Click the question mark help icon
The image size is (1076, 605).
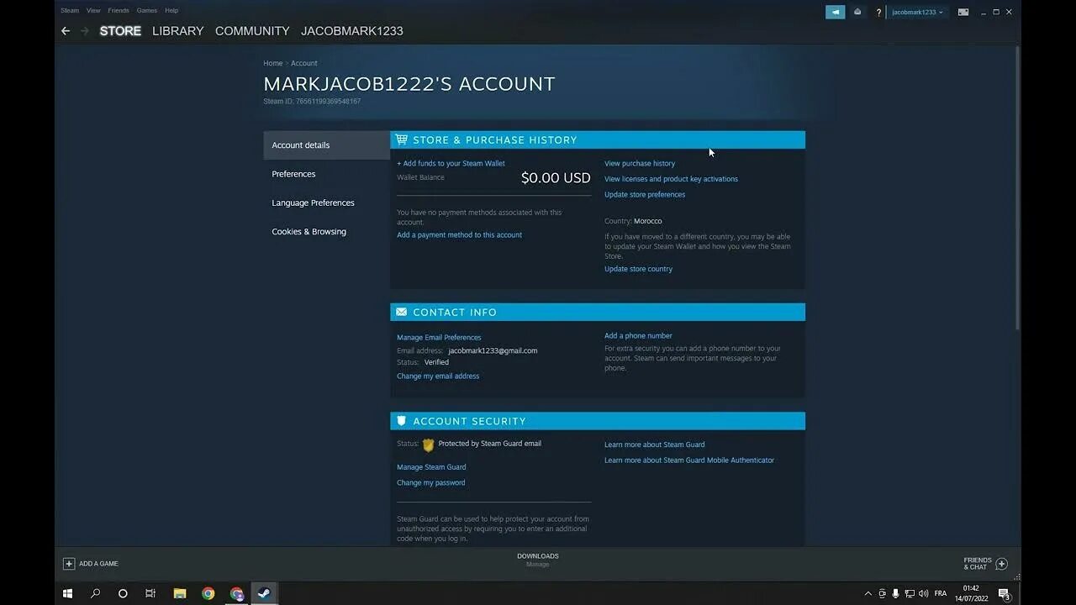878,12
